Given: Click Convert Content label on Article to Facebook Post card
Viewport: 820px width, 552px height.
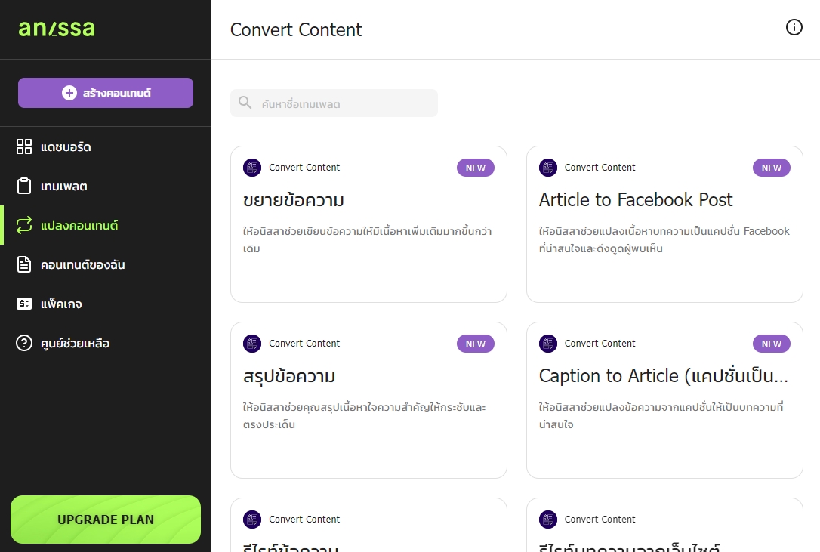Looking at the screenshot, I should (600, 168).
